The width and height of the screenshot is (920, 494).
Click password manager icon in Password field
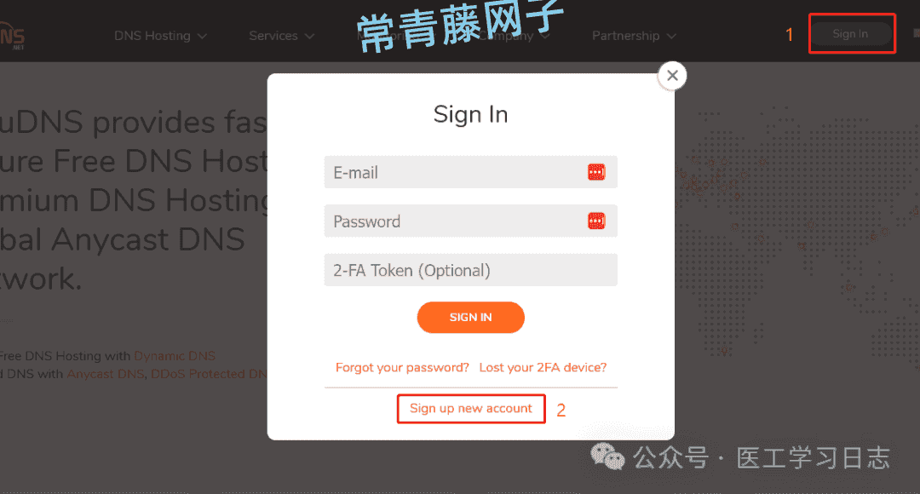(x=596, y=221)
